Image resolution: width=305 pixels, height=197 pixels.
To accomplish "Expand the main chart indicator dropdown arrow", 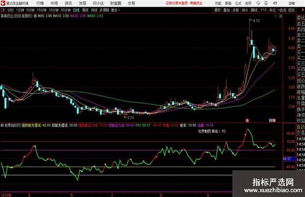I will coord(35,16).
